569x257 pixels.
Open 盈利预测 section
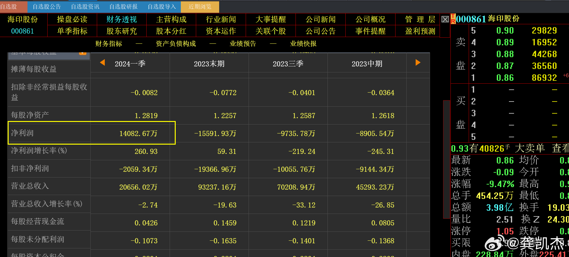tap(420, 31)
